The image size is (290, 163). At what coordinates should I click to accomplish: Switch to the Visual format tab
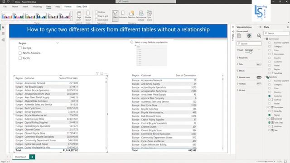pyautogui.click(x=240, y=50)
